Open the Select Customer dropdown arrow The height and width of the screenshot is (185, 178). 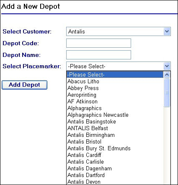167,31
